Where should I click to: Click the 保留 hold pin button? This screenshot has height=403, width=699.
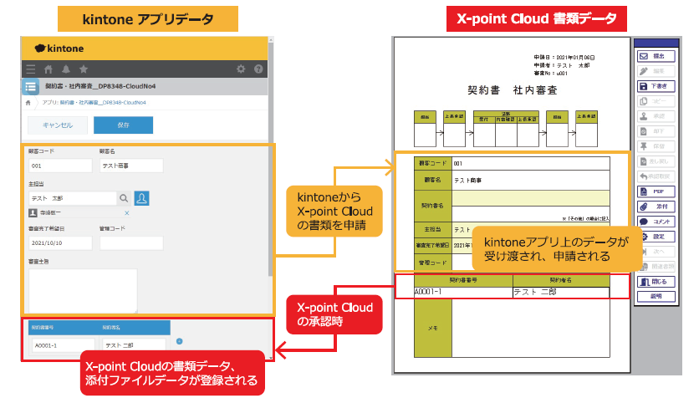coord(656,146)
